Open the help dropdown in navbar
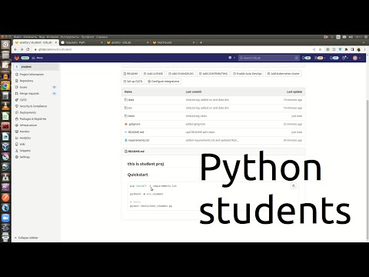Image resolution: width=369 pixels, height=277 pixels. [345, 58]
